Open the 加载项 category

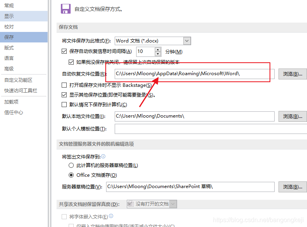[x=24, y=102]
